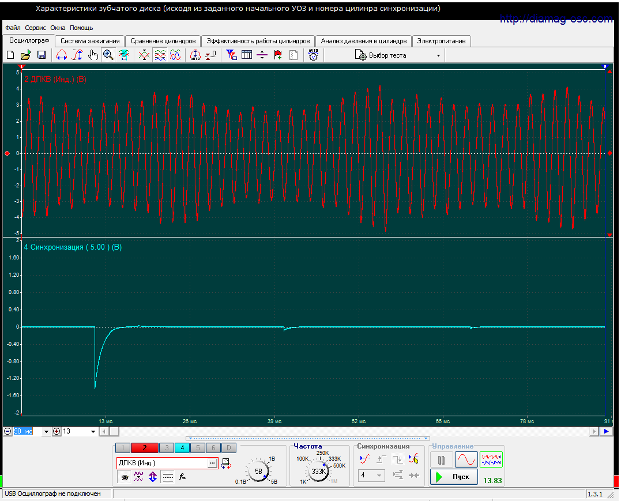
Task: Adjust the 333K frequency knob
Action: coord(318,471)
